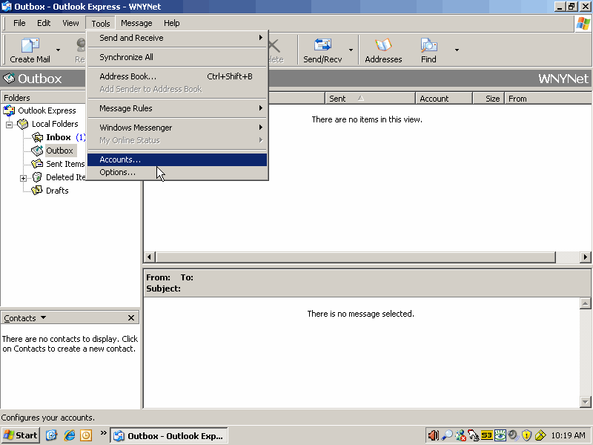The height and width of the screenshot is (445, 593).
Task: Open the File menu
Action: (19, 23)
